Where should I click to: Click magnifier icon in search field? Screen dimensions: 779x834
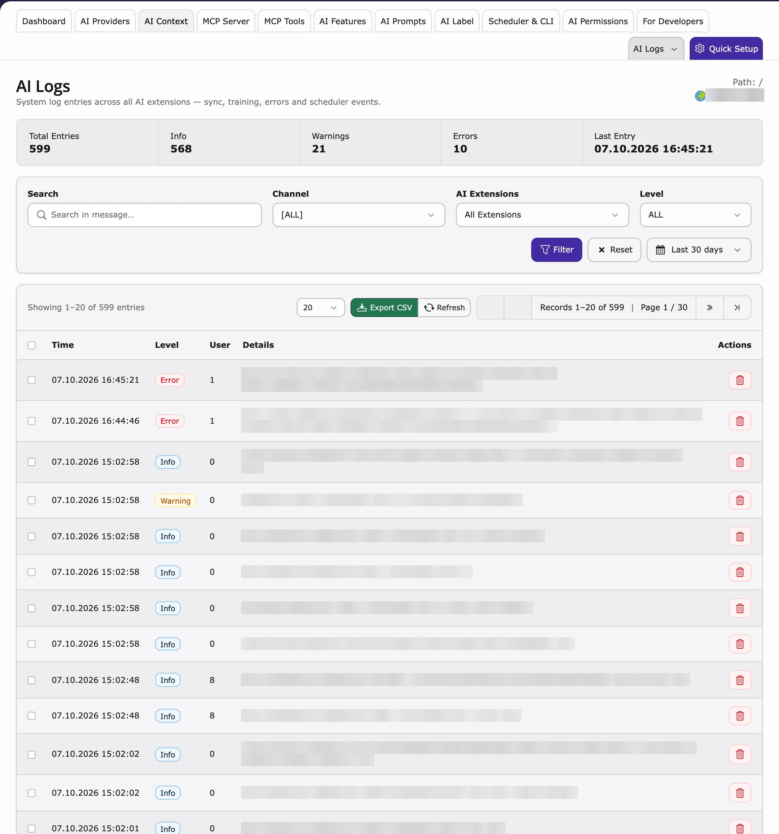pos(41,215)
